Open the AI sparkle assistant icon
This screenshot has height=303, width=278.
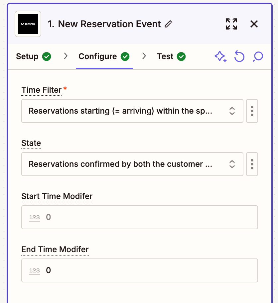tap(220, 56)
